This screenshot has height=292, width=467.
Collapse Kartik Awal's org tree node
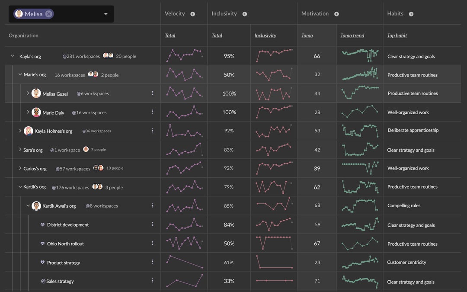(28, 205)
